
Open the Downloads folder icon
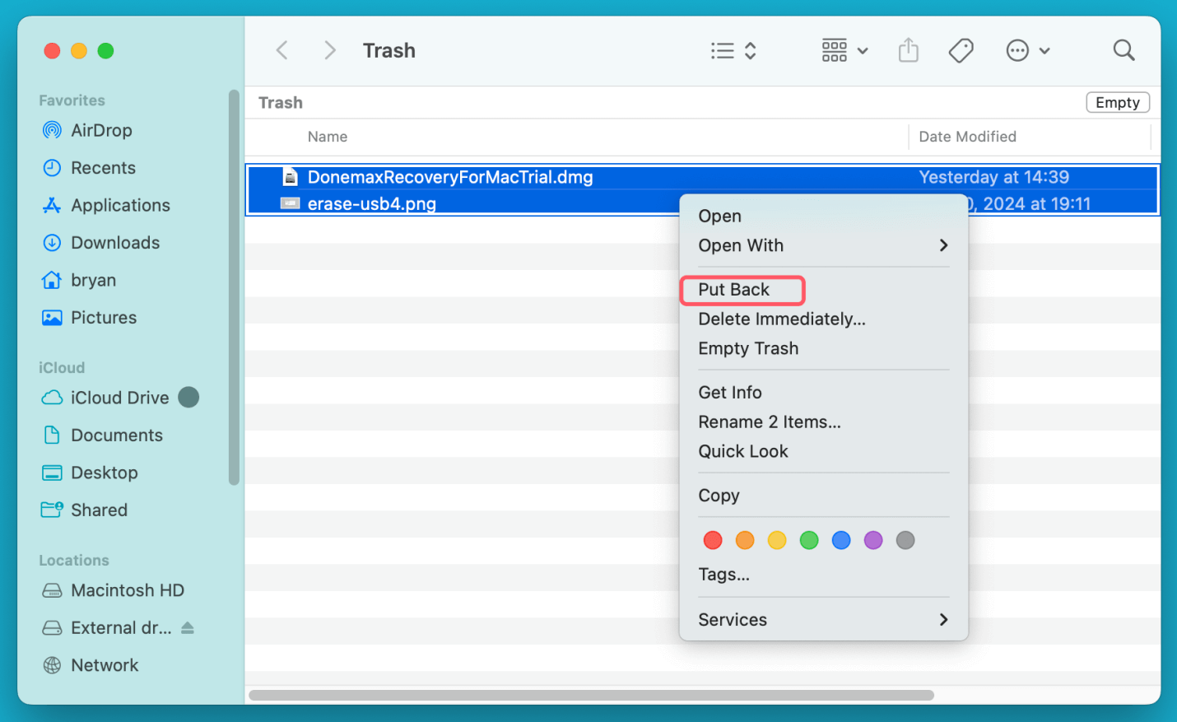pyautogui.click(x=115, y=242)
